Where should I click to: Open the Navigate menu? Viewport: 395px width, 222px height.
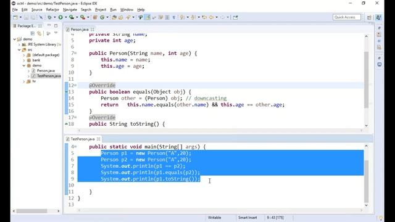click(x=70, y=10)
